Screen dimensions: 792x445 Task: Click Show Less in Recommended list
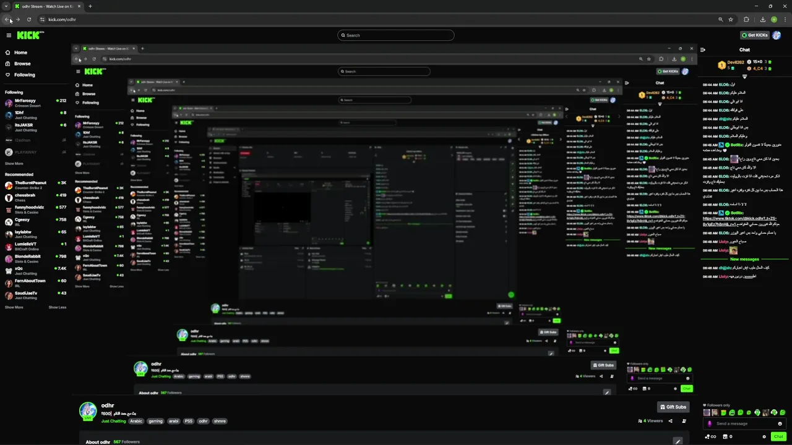58,307
